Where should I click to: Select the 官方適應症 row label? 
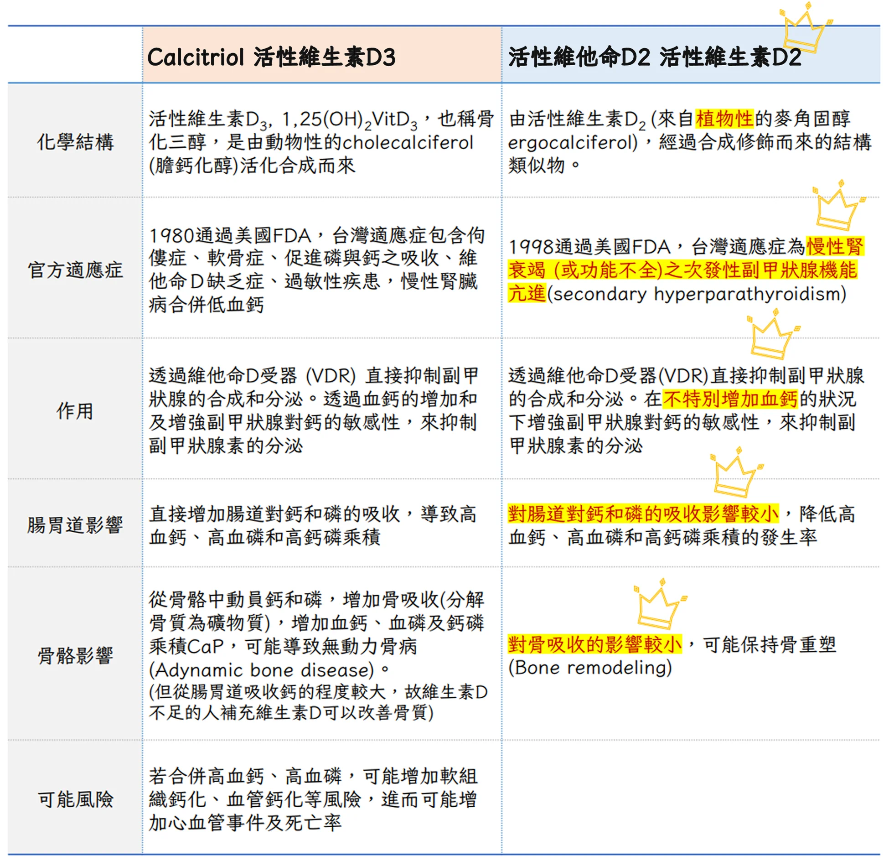[x=75, y=270]
